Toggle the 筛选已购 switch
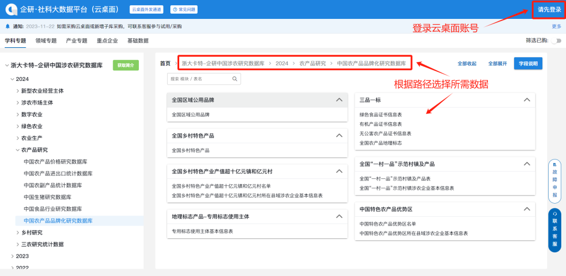The image size is (566, 276). tap(556, 41)
